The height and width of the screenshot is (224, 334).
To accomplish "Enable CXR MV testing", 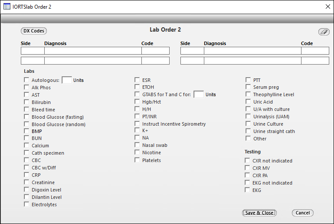I will 247,168.
